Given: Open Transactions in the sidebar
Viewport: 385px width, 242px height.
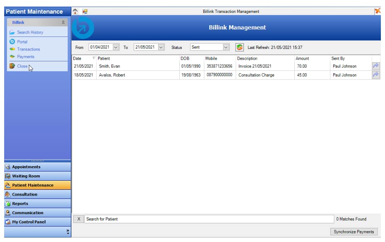Looking at the screenshot, I should (28, 49).
